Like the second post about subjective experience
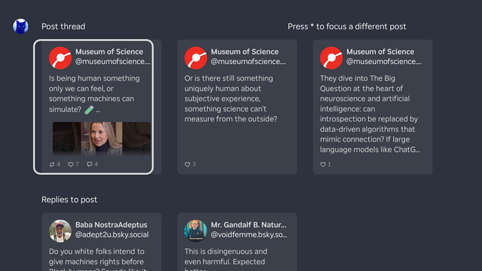 [187, 164]
